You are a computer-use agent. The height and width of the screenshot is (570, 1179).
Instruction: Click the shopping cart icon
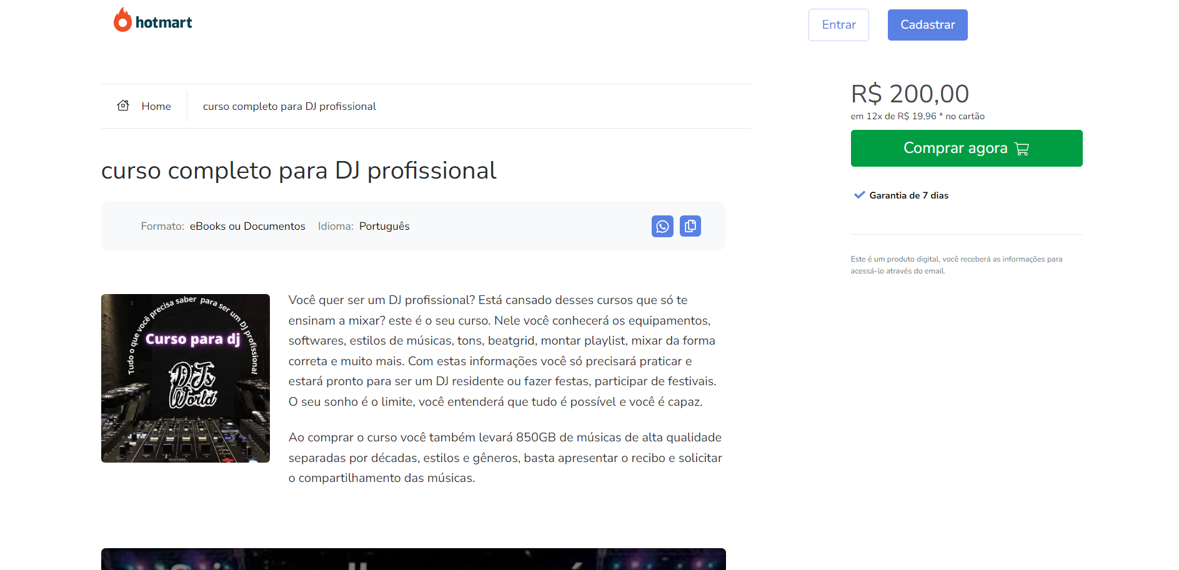tap(1022, 149)
